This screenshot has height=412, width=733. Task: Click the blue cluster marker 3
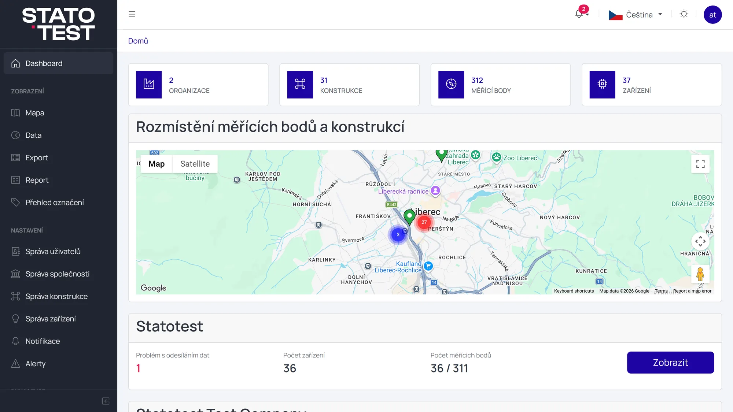pos(398,235)
